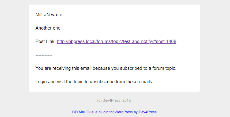Click the word 'unsubscribe' in the email body
The image size is (230, 117).
(x=102, y=82)
